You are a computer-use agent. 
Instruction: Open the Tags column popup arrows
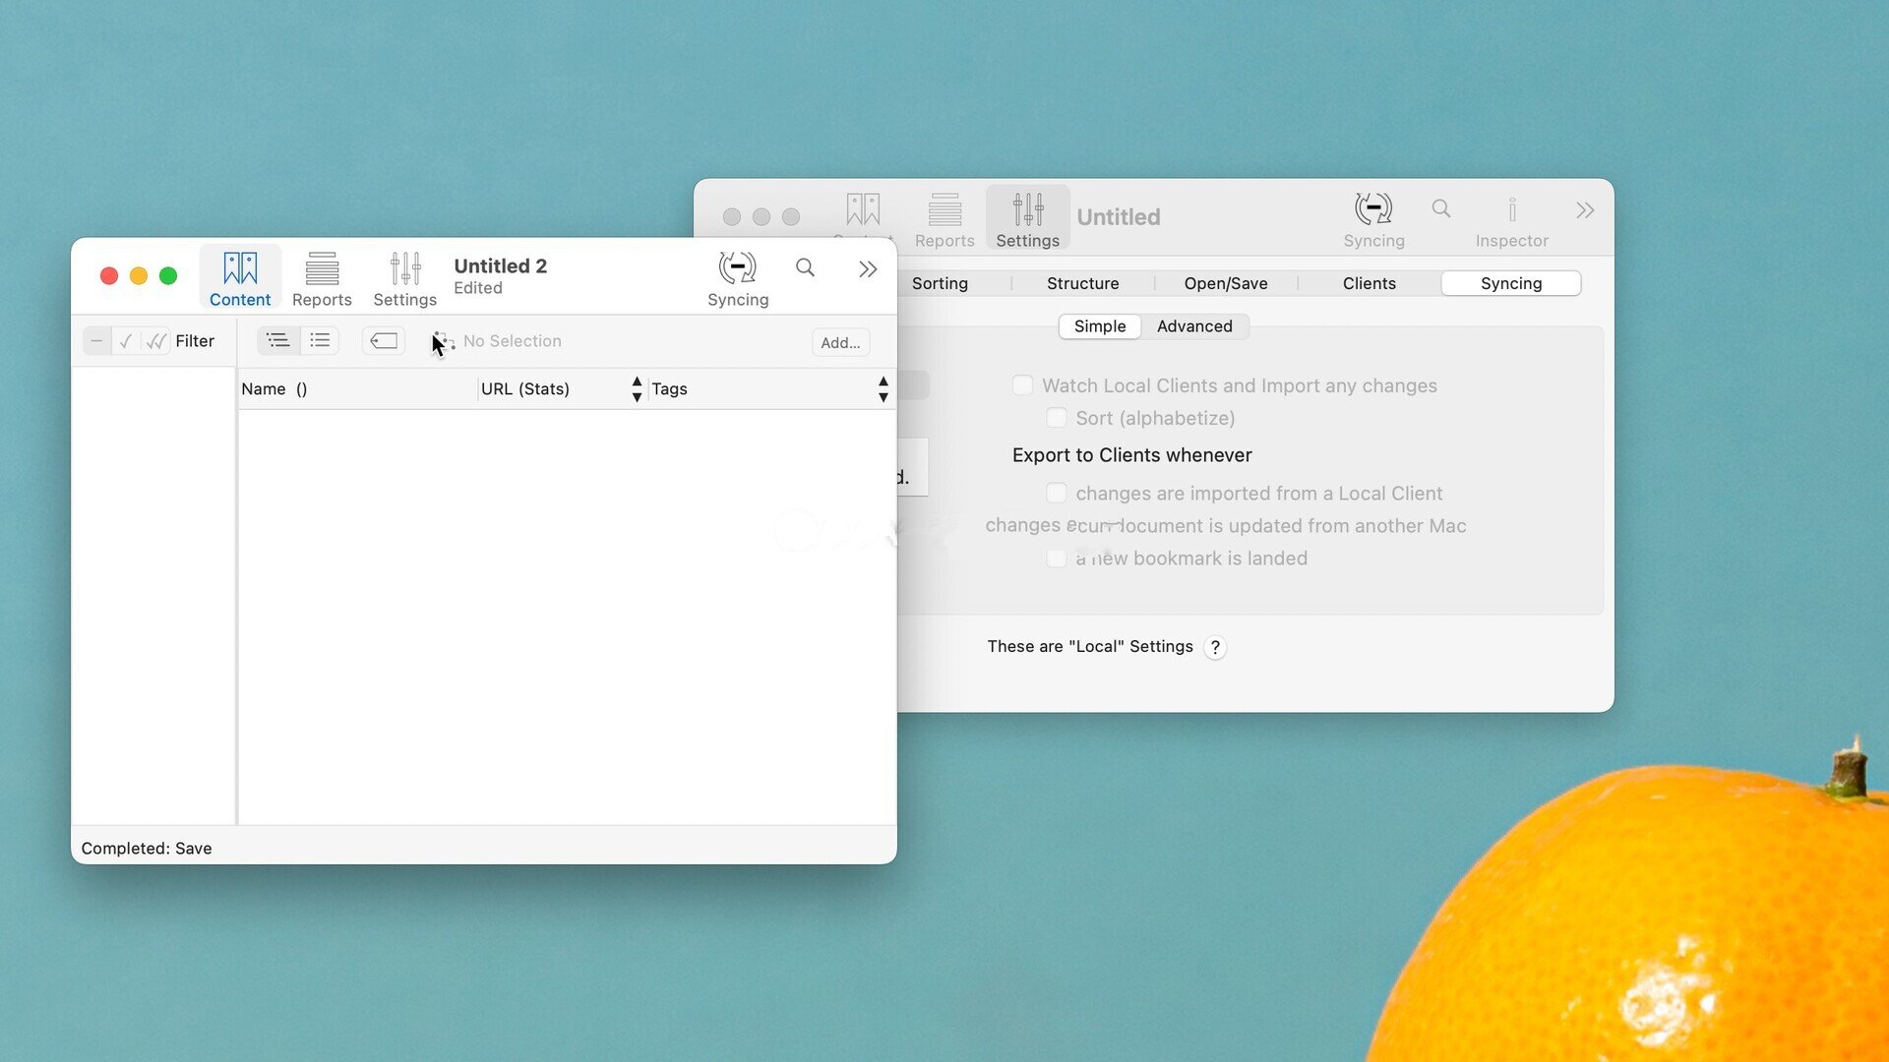click(883, 388)
